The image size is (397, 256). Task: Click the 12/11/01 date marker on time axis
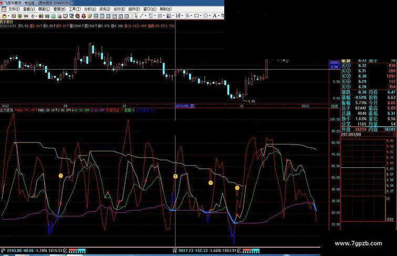click(184, 106)
